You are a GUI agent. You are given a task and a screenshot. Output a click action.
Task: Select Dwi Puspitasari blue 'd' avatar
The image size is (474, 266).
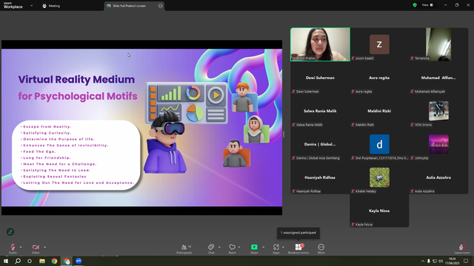[379, 144]
